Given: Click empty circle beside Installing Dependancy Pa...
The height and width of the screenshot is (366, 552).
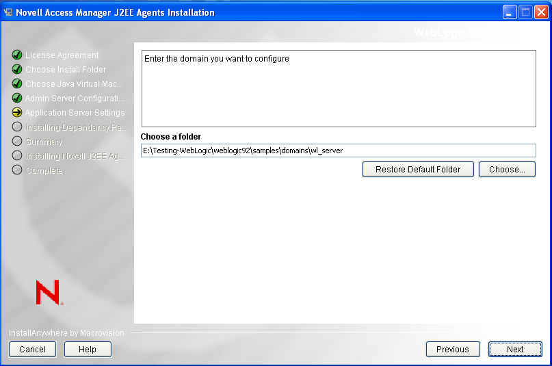Looking at the screenshot, I should [x=17, y=127].
